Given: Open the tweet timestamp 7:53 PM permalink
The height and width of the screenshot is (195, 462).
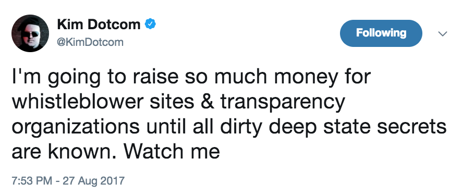Looking at the screenshot, I should tap(31, 180).
